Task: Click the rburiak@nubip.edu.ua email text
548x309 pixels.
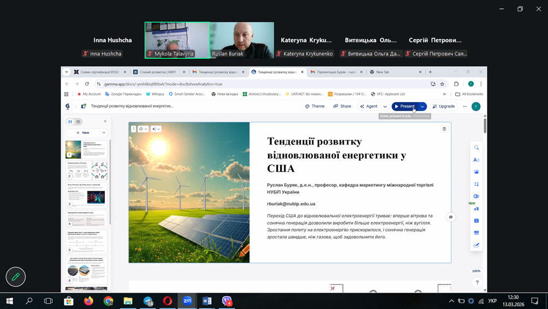Action: (291, 204)
